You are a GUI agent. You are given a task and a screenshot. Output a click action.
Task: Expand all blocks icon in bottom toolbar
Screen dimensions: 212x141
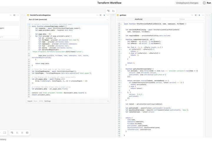(17, 133)
